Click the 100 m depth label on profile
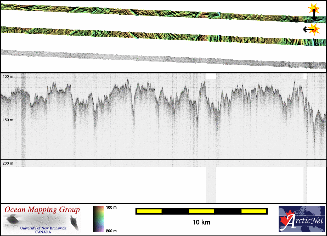Viewport: 327px width, 236px height. click(8, 76)
